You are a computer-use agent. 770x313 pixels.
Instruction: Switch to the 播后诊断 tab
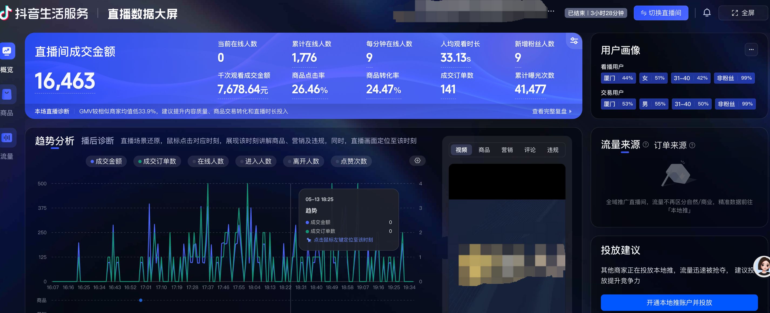tap(97, 141)
